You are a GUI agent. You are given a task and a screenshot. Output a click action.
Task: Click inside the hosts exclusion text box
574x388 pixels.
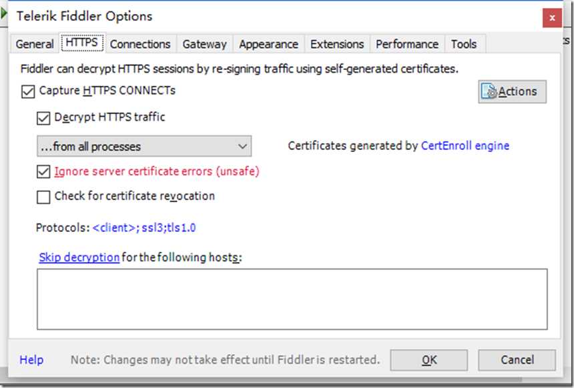click(292, 299)
